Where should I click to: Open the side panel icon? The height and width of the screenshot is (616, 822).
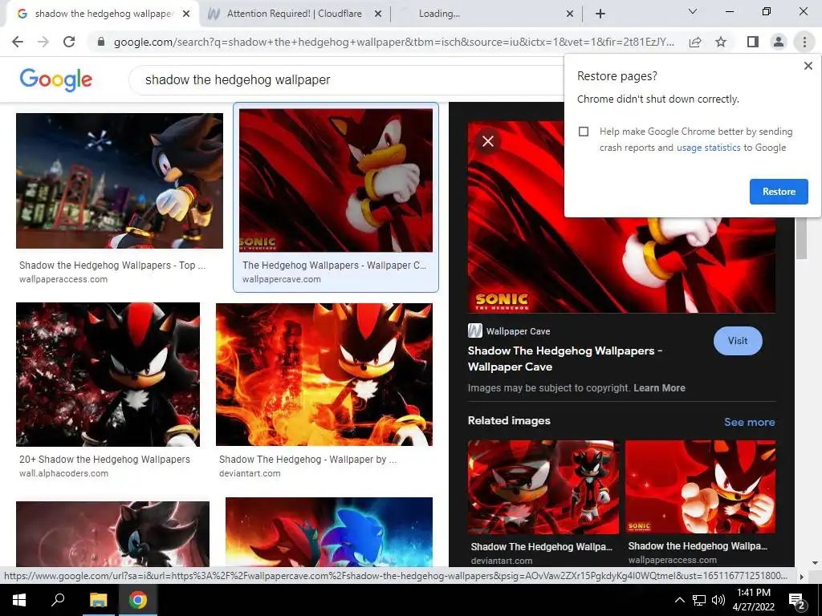[x=753, y=42]
